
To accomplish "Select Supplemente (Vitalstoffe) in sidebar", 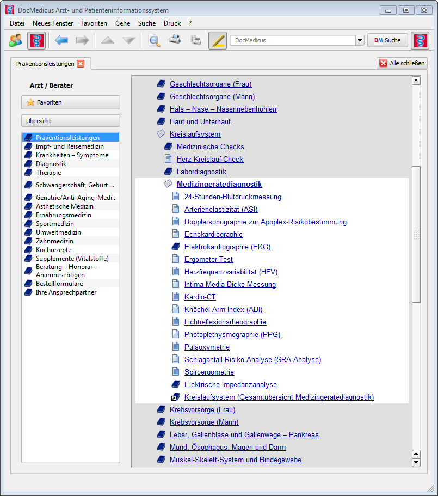I will [71, 259].
